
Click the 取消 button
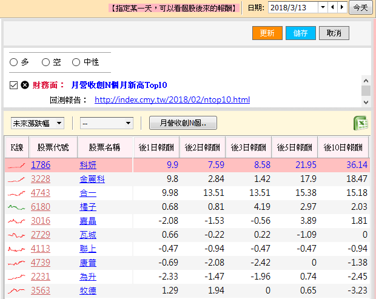(334, 33)
